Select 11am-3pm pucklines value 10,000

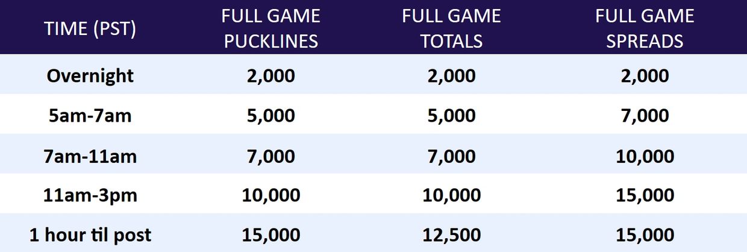coord(270,195)
